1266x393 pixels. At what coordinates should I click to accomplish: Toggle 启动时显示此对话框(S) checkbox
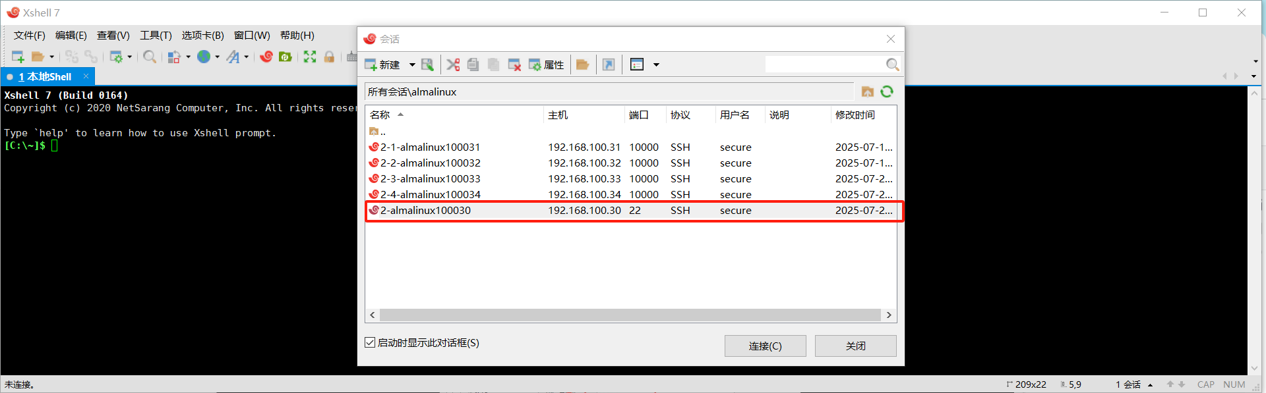pos(370,342)
